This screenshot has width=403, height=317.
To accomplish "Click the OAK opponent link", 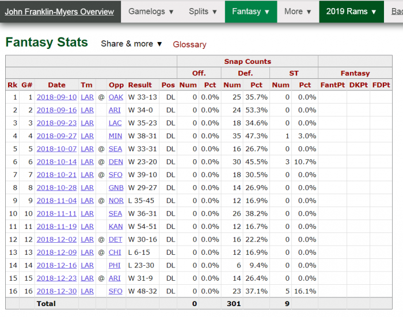I will click(116, 97).
